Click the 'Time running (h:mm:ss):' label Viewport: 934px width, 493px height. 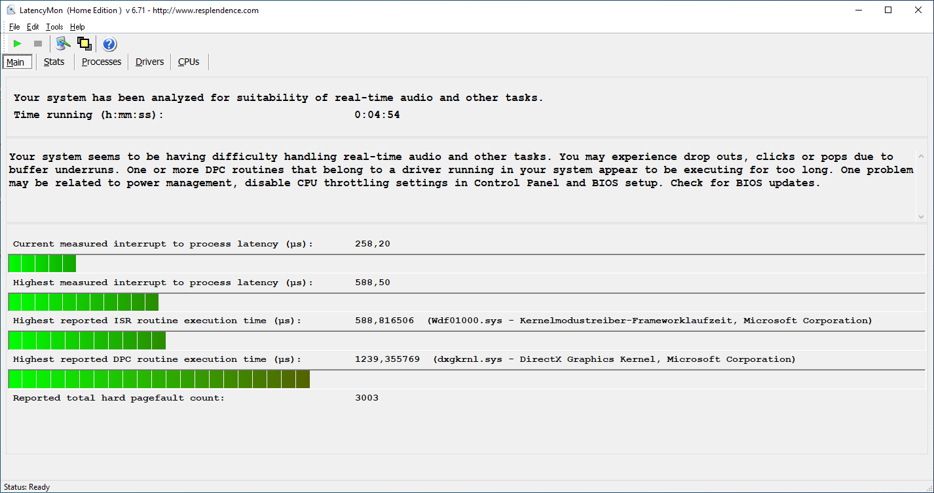[x=88, y=115]
